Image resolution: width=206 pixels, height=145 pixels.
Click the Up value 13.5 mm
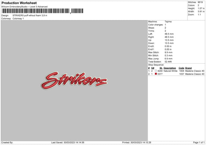click(169, 40)
